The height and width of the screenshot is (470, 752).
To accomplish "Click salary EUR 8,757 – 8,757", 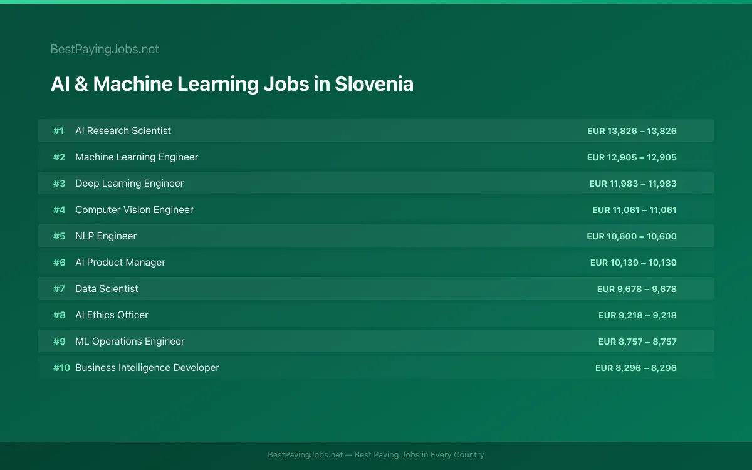I will tap(637, 342).
